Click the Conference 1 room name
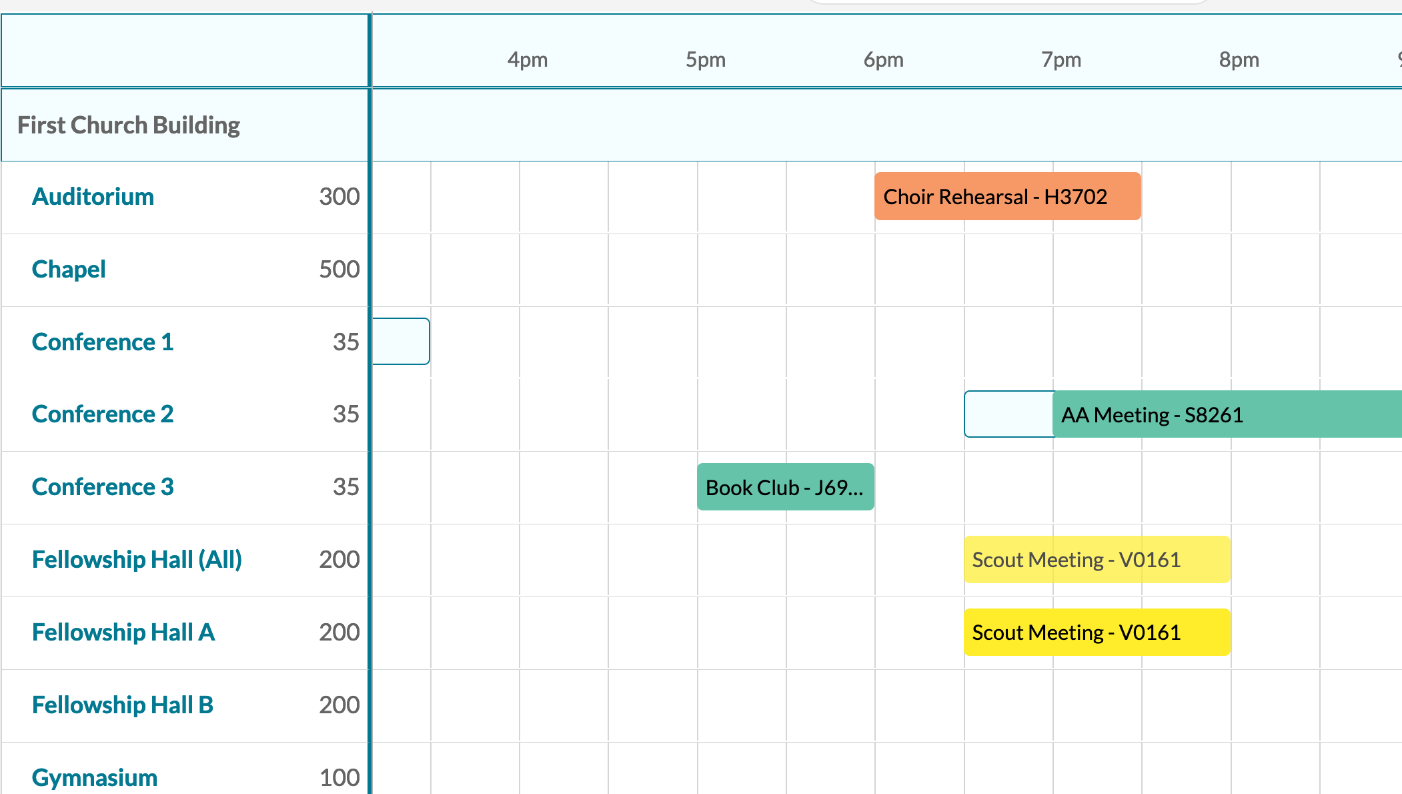Viewport: 1402px width, 794px height. (x=103, y=342)
